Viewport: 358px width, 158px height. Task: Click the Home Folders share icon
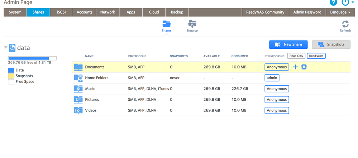[x=78, y=78]
